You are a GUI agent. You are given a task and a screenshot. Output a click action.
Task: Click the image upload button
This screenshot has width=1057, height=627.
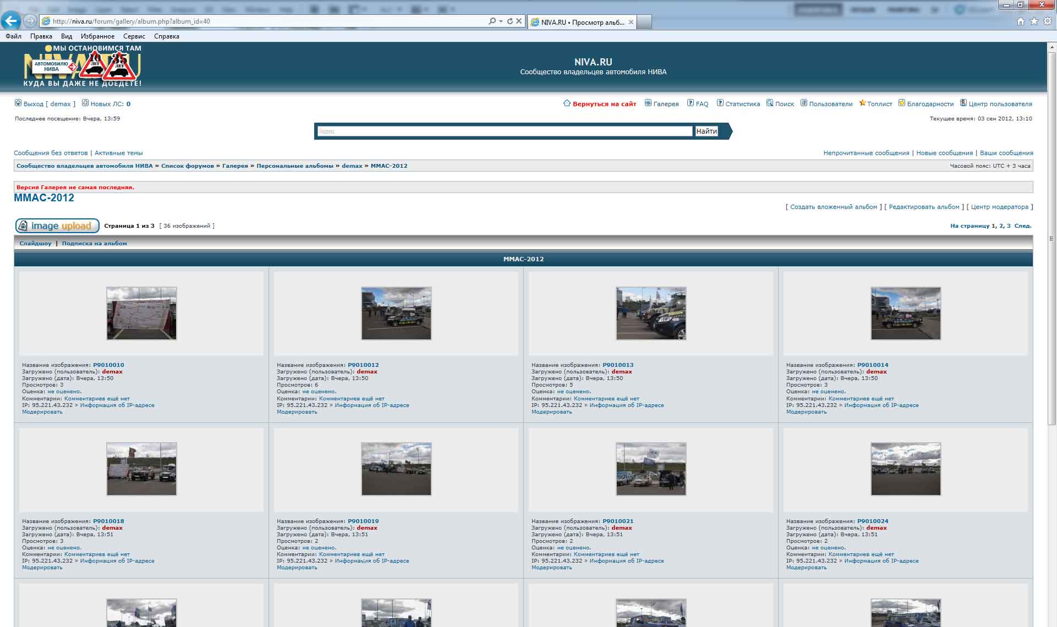[x=57, y=226]
